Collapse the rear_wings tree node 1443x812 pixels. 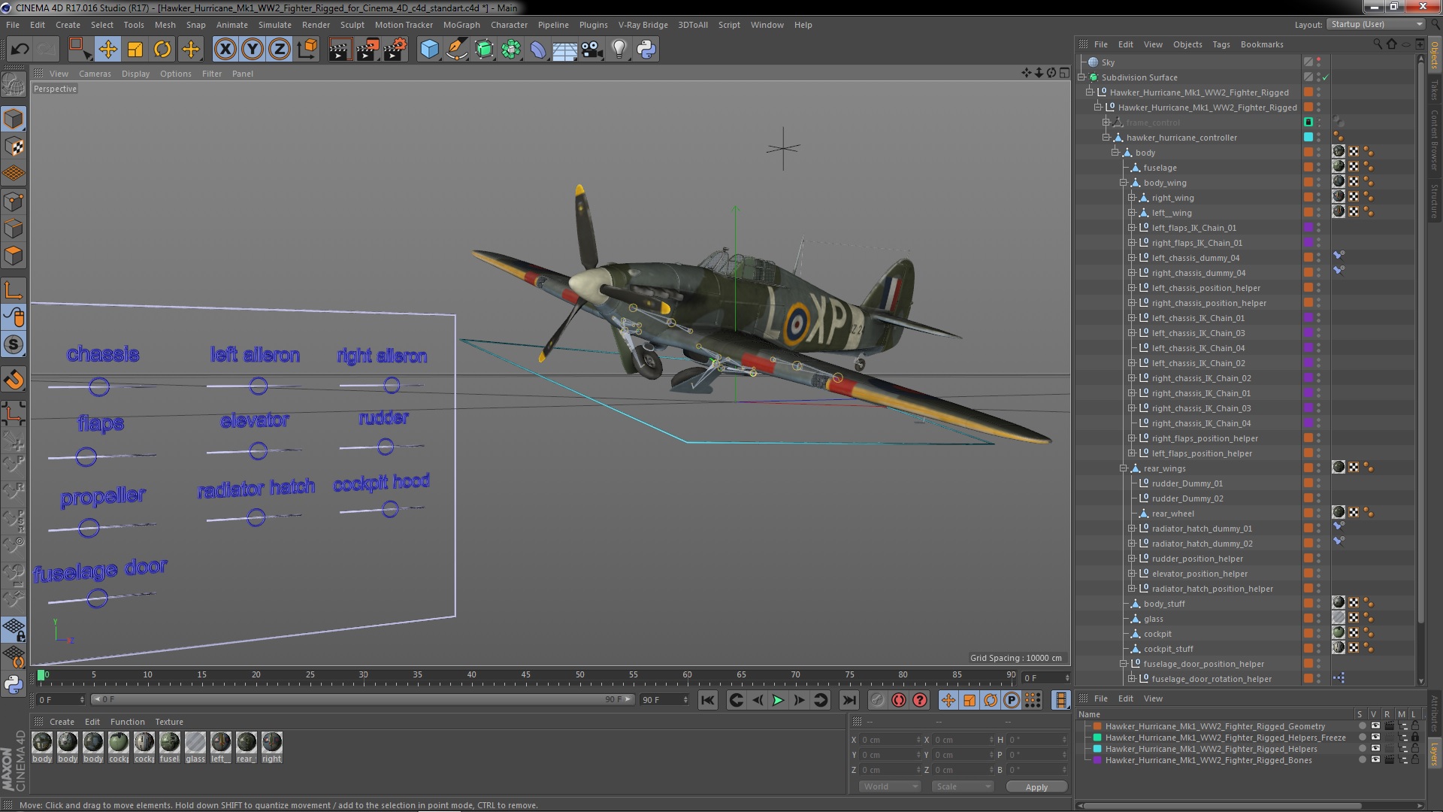(x=1124, y=468)
